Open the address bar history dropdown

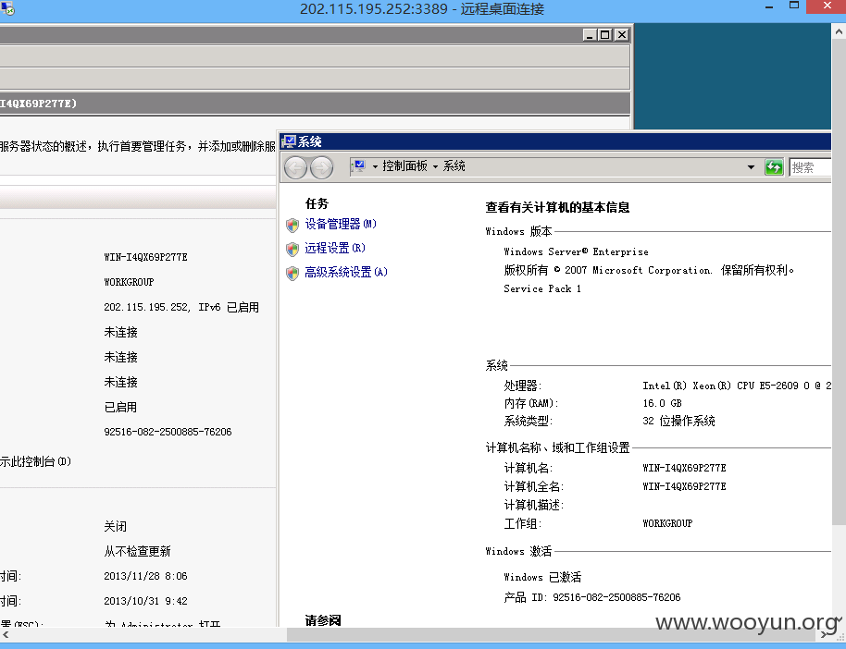751,167
